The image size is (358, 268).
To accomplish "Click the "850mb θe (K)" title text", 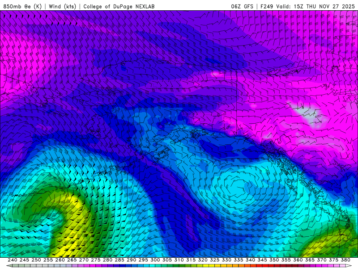I will pos(22,6).
